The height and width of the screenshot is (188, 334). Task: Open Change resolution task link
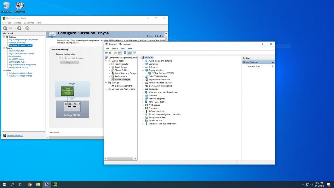point(17,51)
